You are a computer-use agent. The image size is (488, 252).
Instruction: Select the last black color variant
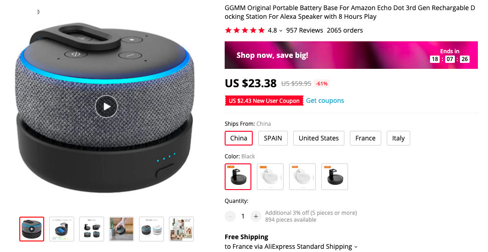(x=335, y=177)
